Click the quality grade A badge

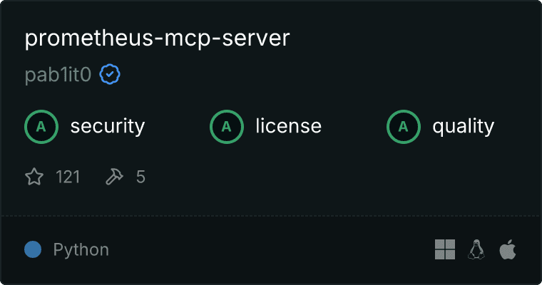(404, 127)
